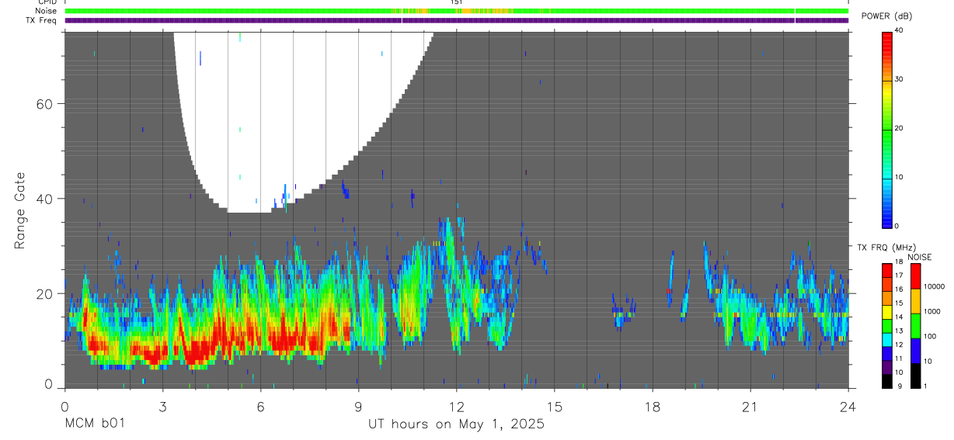Click the 60 tick label on the Range Gate axis
Image resolution: width=954 pixels, height=440 pixels.
point(44,104)
